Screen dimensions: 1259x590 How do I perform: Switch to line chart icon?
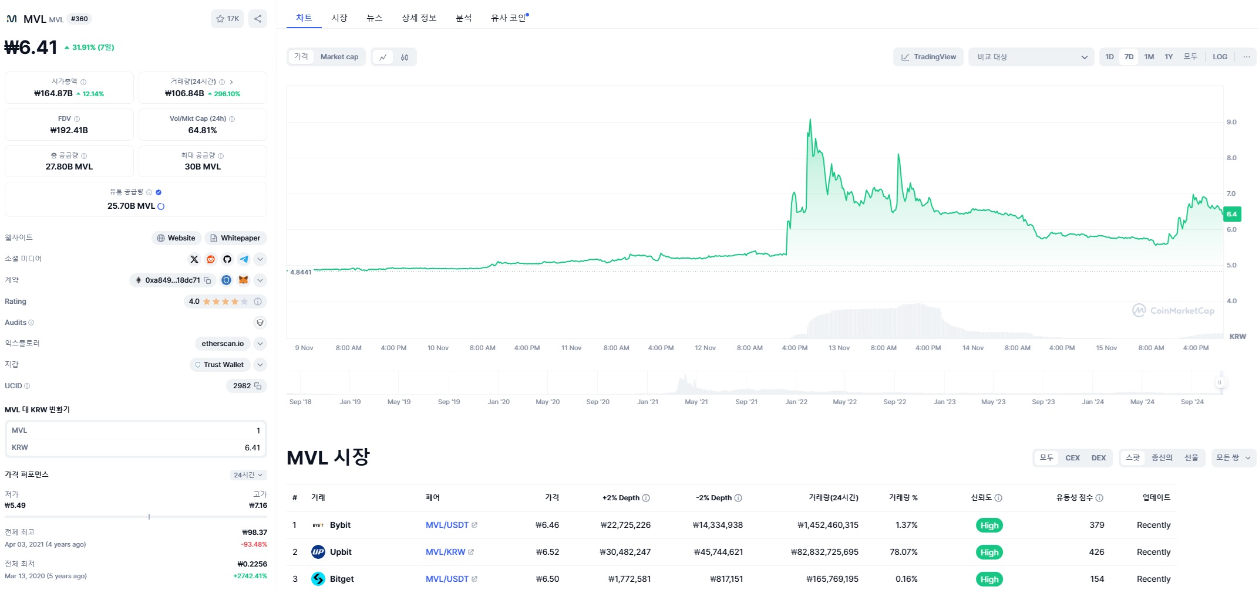383,57
